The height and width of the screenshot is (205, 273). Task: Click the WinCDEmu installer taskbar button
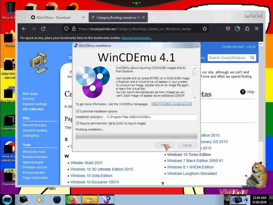coord(106,200)
